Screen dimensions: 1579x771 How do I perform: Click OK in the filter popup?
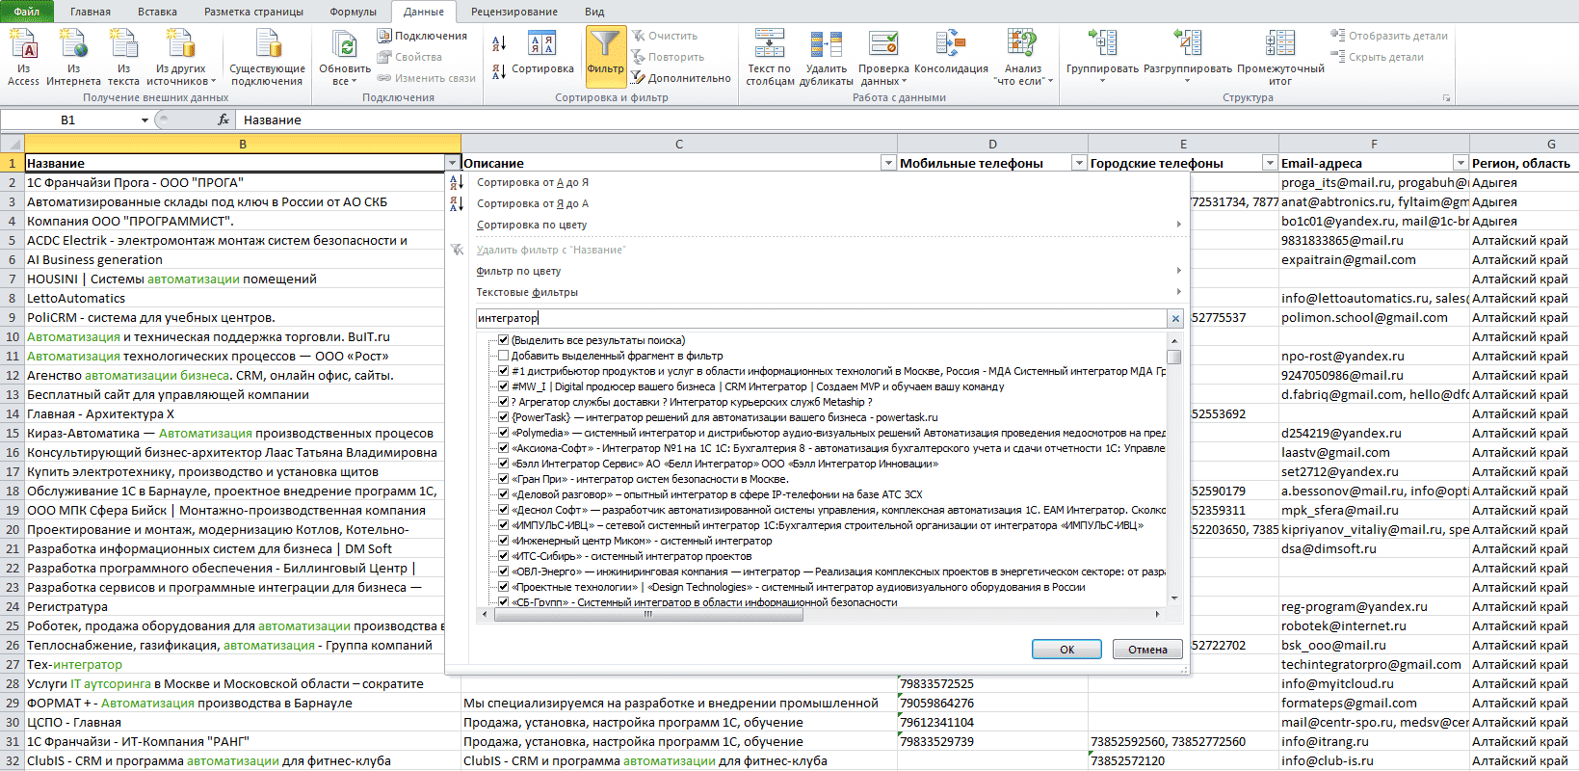1066,650
